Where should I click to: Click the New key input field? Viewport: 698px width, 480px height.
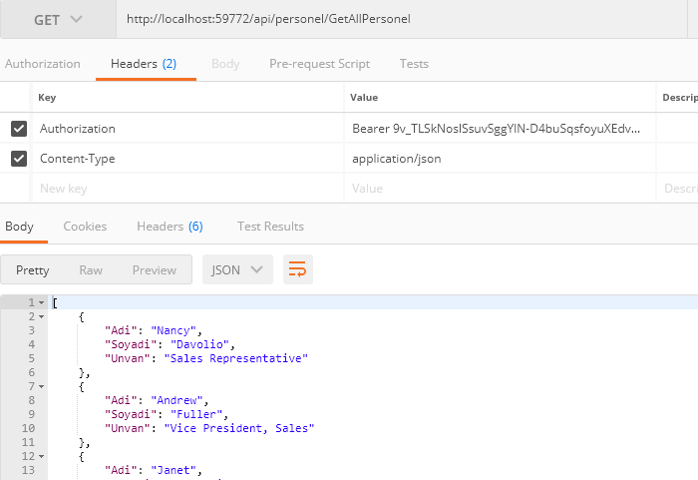[x=187, y=189]
